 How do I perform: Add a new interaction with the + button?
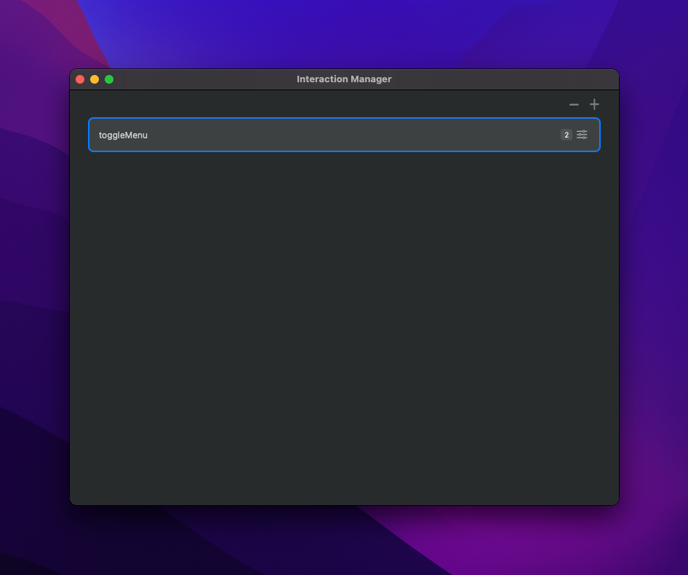tap(594, 104)
